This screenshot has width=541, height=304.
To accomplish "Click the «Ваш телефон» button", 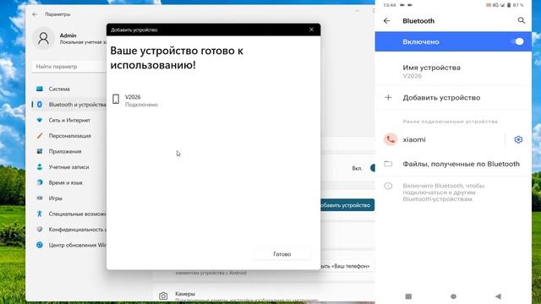I will [x=347, y=266].
